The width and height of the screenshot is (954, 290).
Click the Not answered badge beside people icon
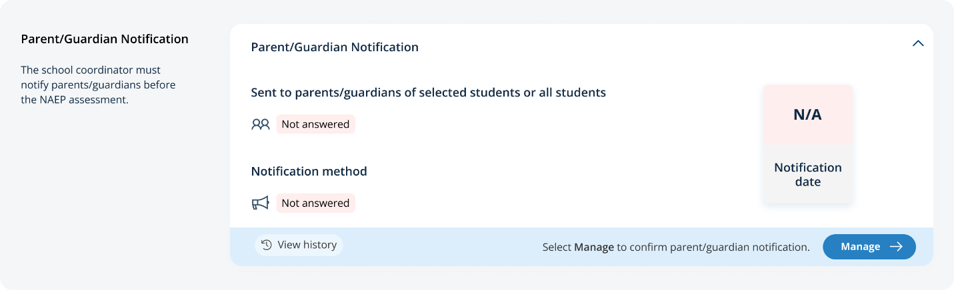click(315, 124)
